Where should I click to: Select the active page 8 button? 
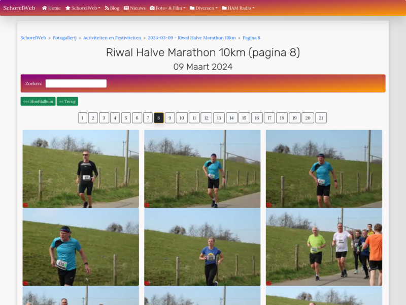click(x=159, y=118)
